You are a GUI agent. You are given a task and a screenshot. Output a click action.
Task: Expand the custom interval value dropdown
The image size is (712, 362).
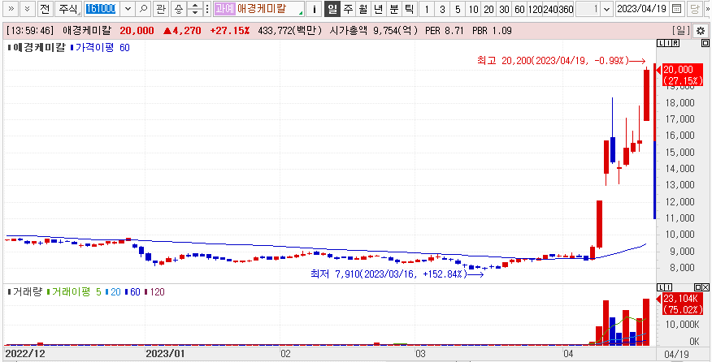click(608, 9)
